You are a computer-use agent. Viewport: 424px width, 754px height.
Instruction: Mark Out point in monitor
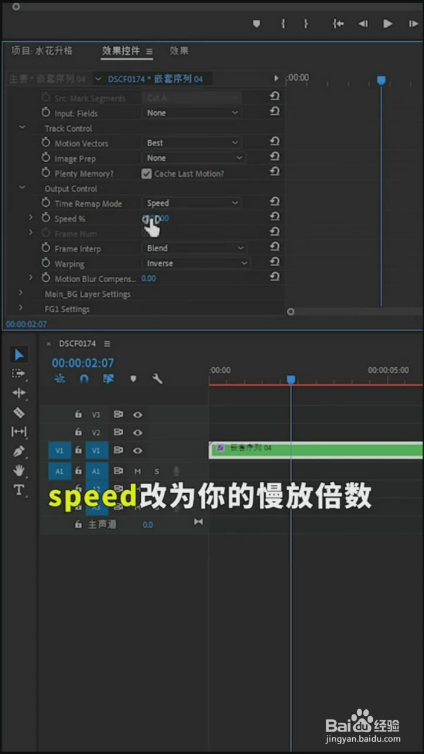(306, 24)
